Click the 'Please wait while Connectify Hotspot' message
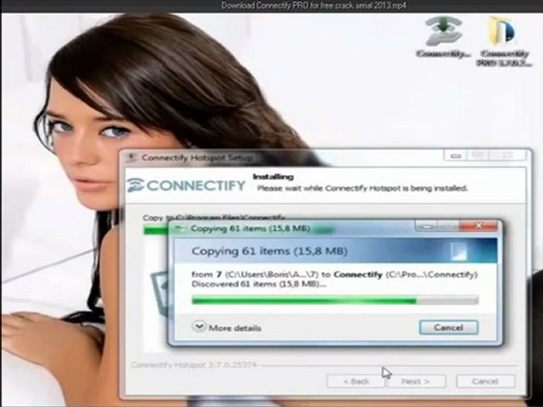543x407 pixels. (362, 188)
